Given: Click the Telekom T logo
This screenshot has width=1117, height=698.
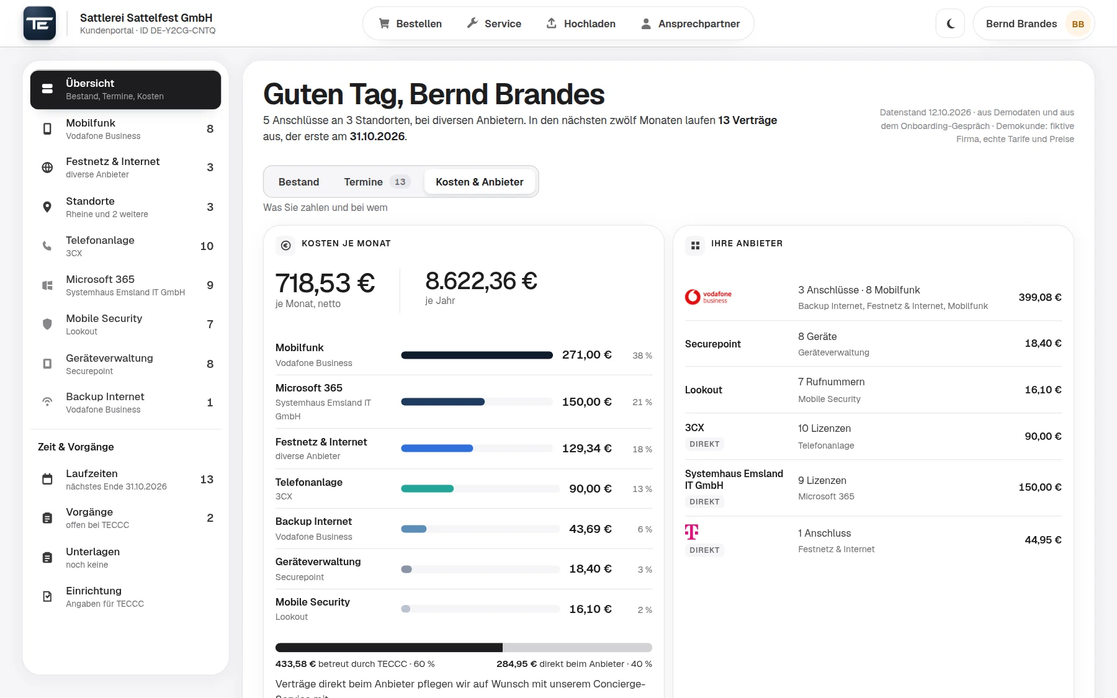Looking at the screenshot, I should coord(692,532).
